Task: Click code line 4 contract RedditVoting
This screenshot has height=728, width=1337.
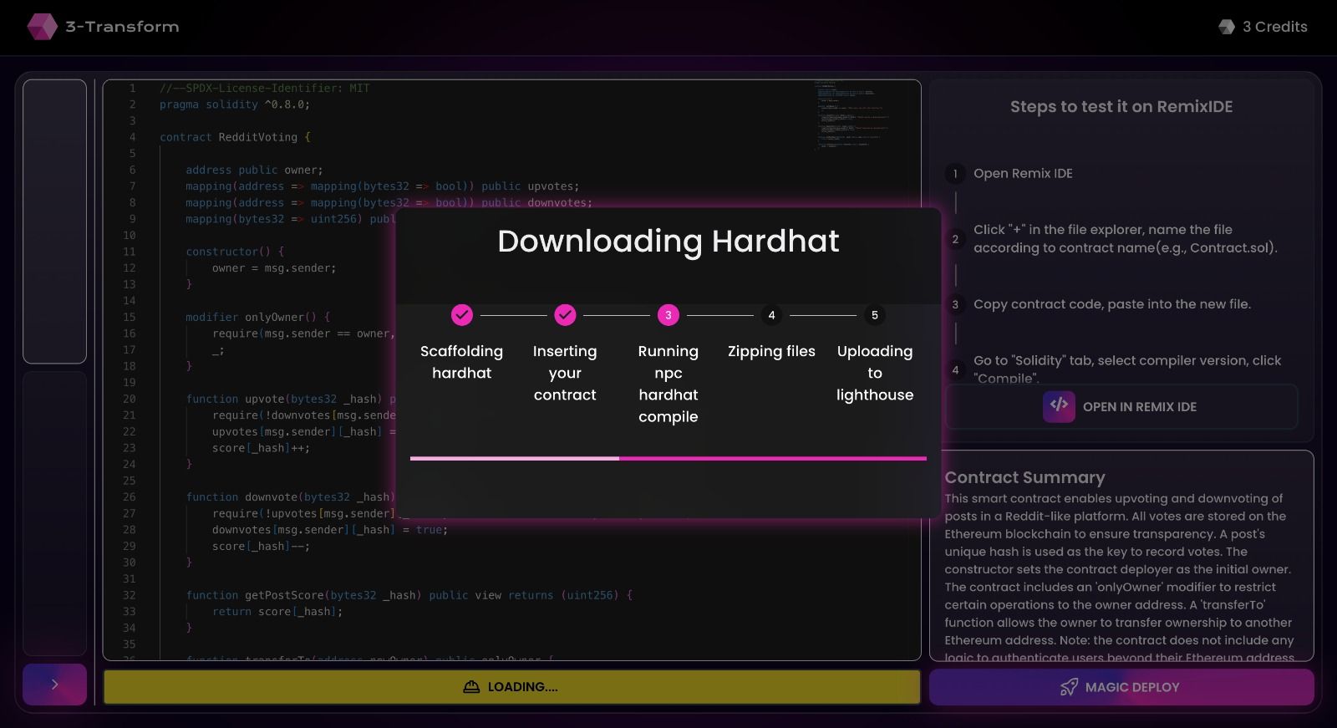Action: (x=235, y=137)
